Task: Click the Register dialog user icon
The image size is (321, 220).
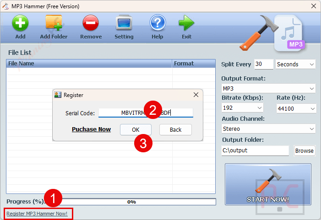Action: tap(58, 95)
